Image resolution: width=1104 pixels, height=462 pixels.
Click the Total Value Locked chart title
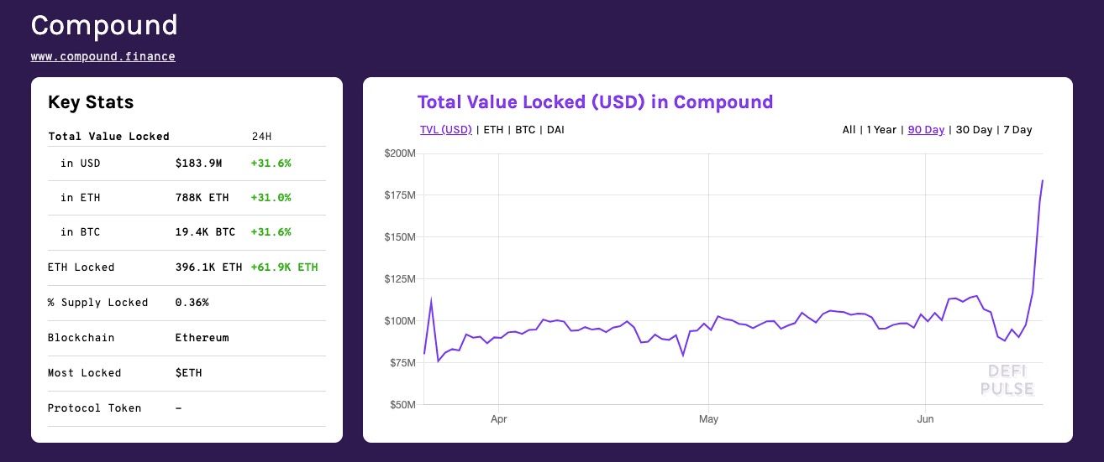pyautogui.click(x=594, y=102)
